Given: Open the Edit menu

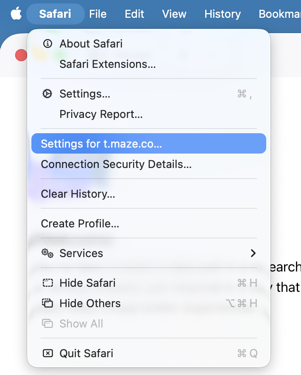Looking at the screenshot, I should pyautogui.click(x=134, y=14).
